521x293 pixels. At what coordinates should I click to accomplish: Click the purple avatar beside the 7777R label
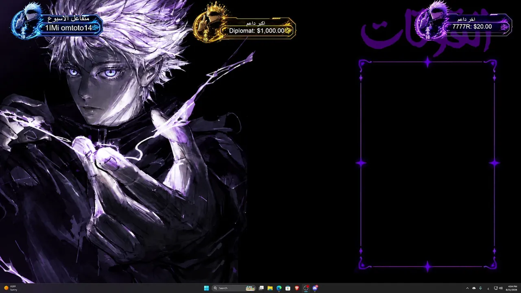[x=431, y=20]
